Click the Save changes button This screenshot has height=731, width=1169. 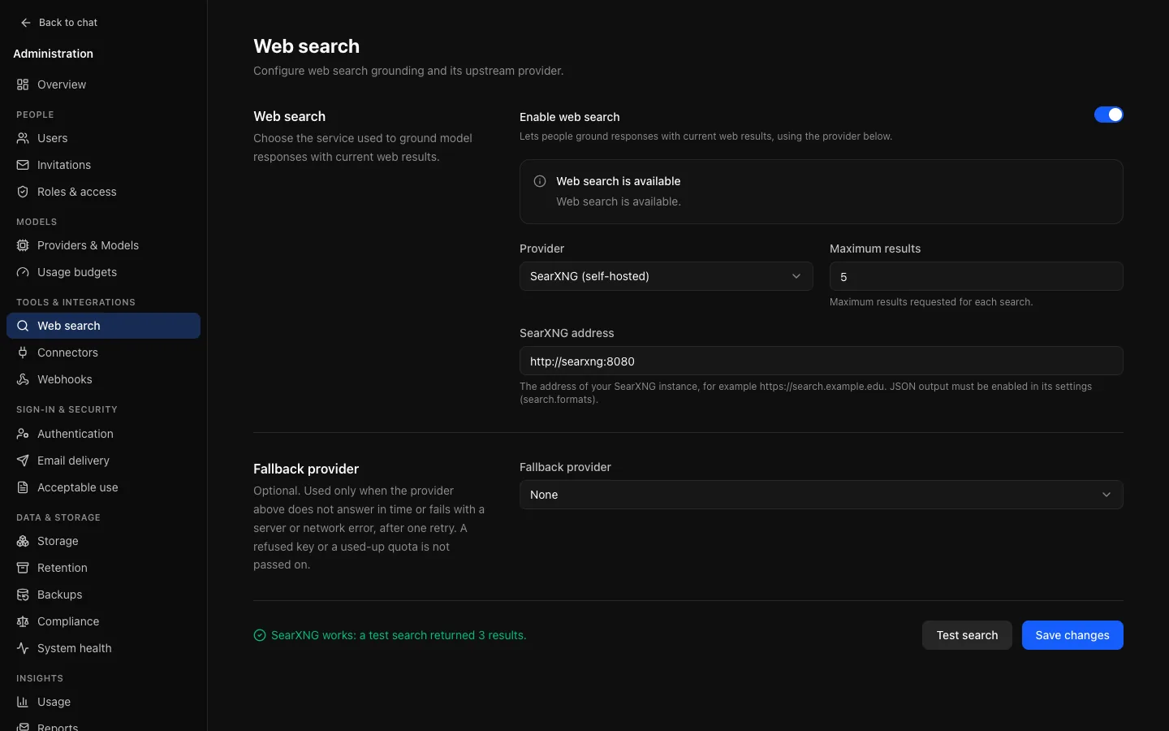tap(1072, 635)
